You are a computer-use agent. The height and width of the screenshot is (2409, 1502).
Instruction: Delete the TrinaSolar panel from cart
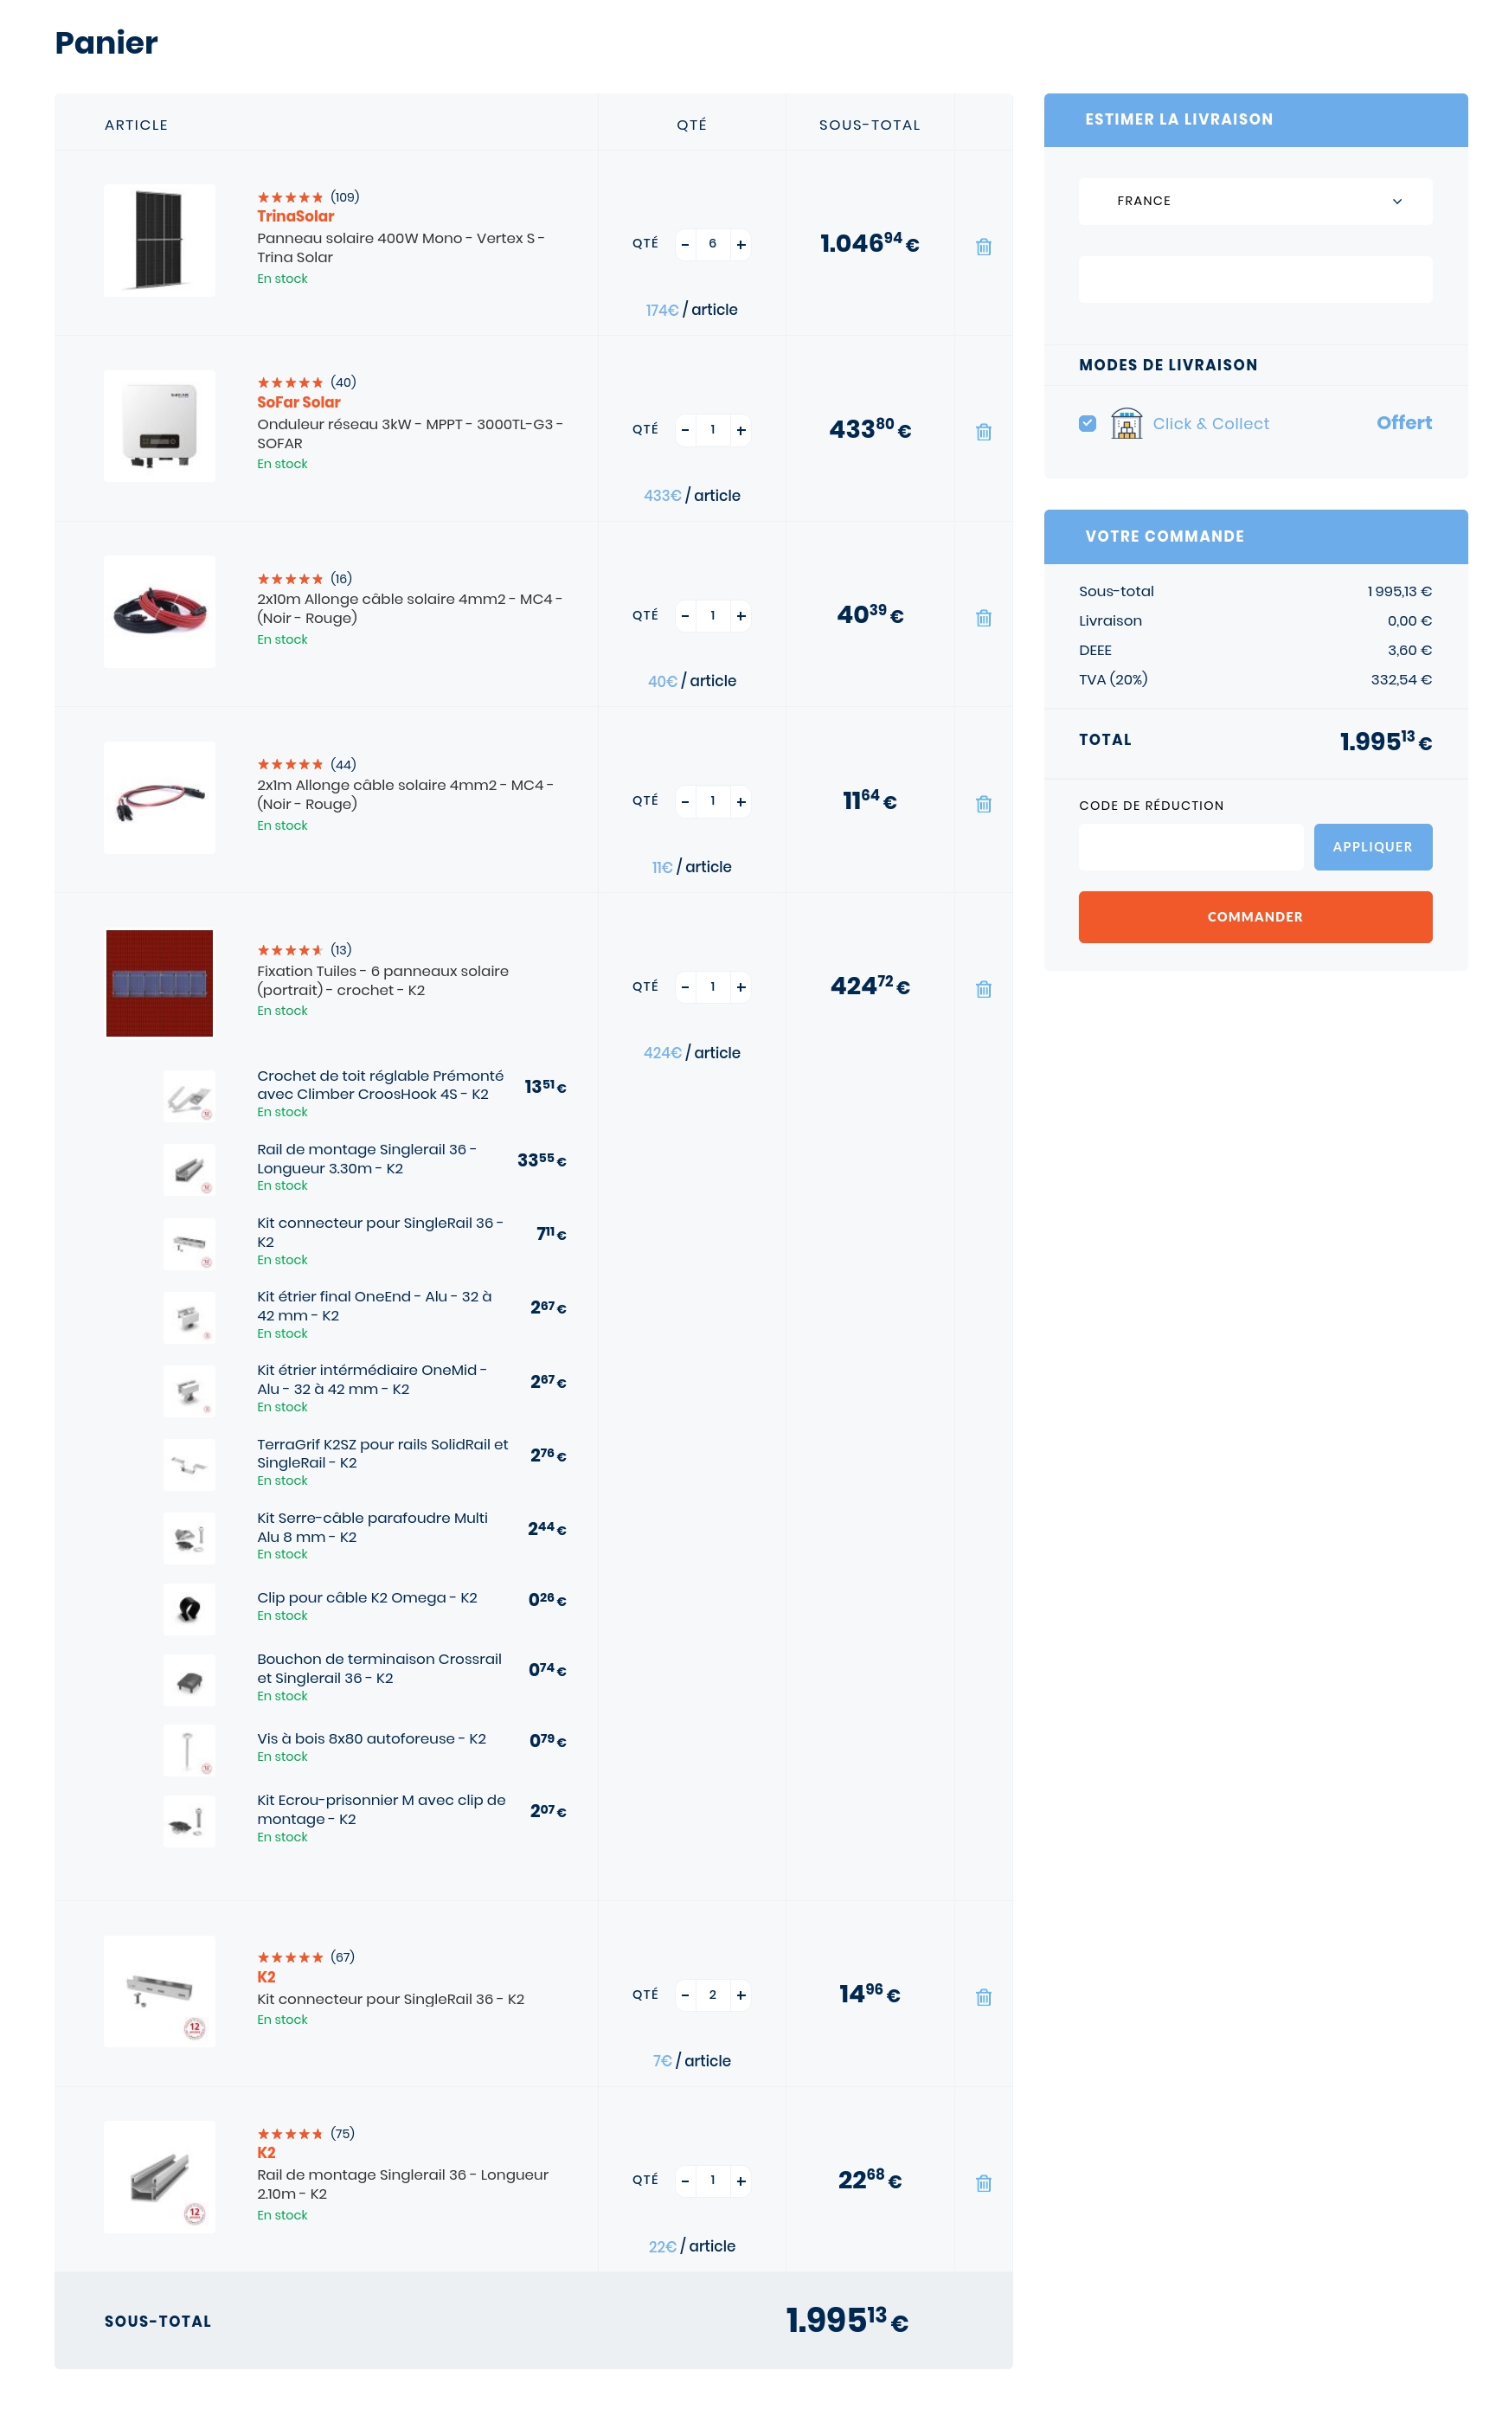[x=984, y=247]
